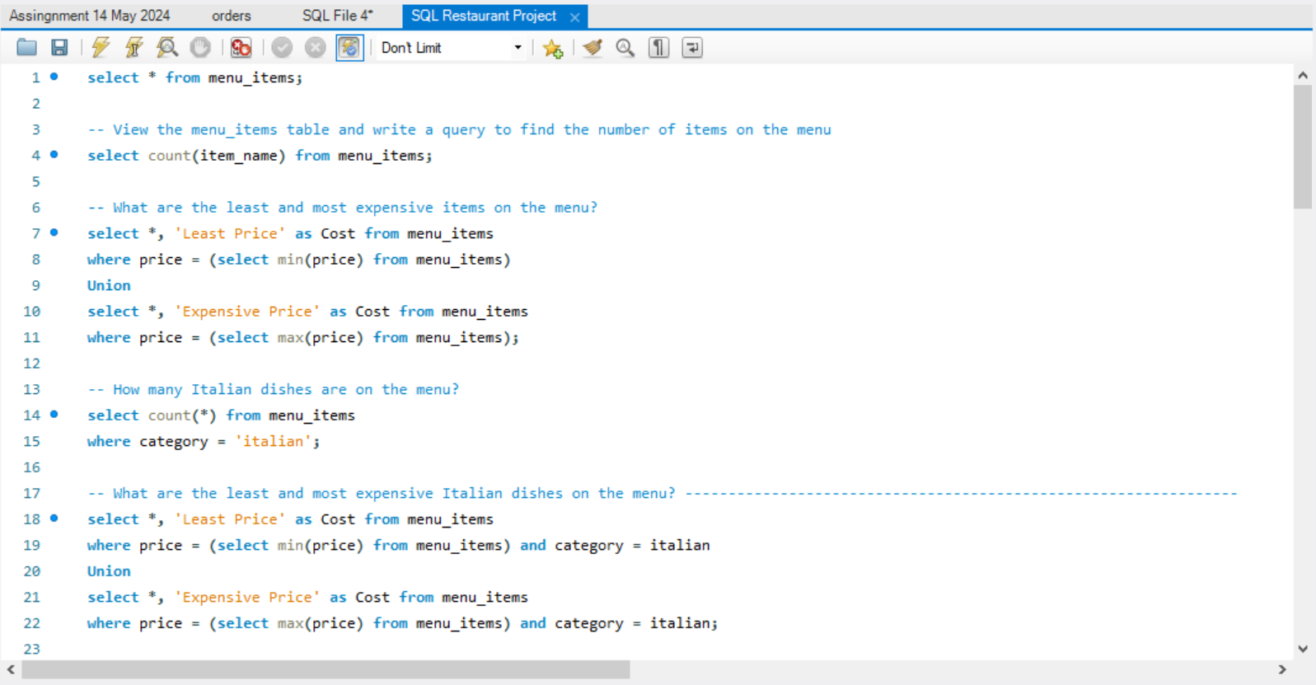Click the 'Expensive Price' string on line 21
The width and height of the screenshot is (1316, 685).
click(247, 597)
